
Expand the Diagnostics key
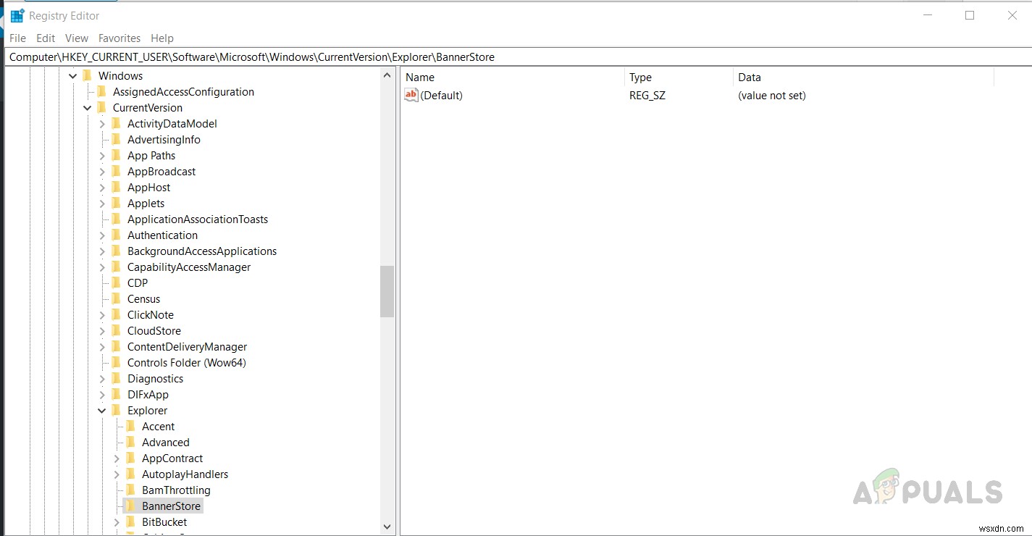pos(102,379)
